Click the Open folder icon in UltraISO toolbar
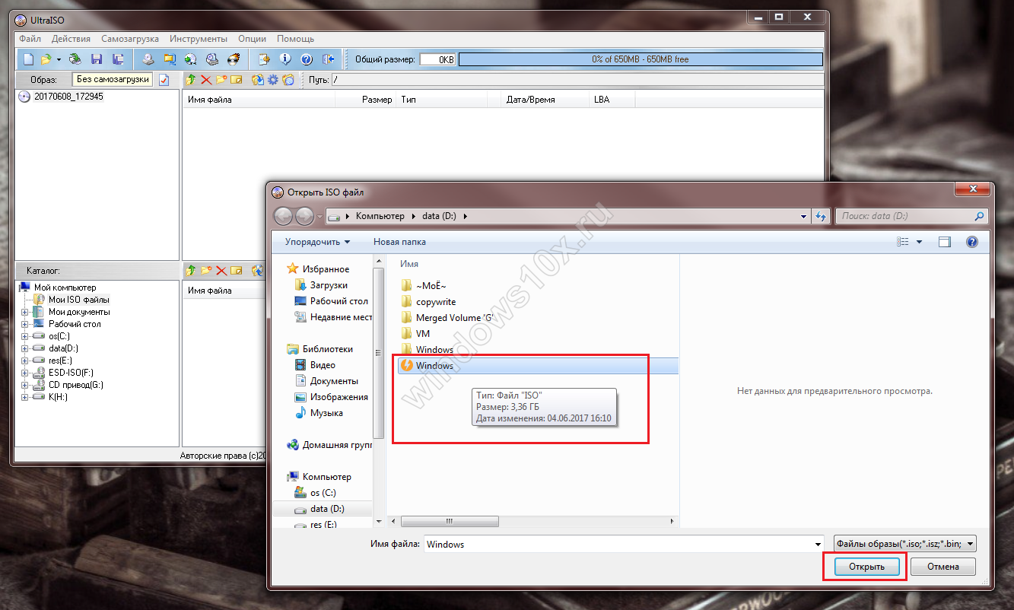This screenshot has width=1014, height=610. coord(45,59)
